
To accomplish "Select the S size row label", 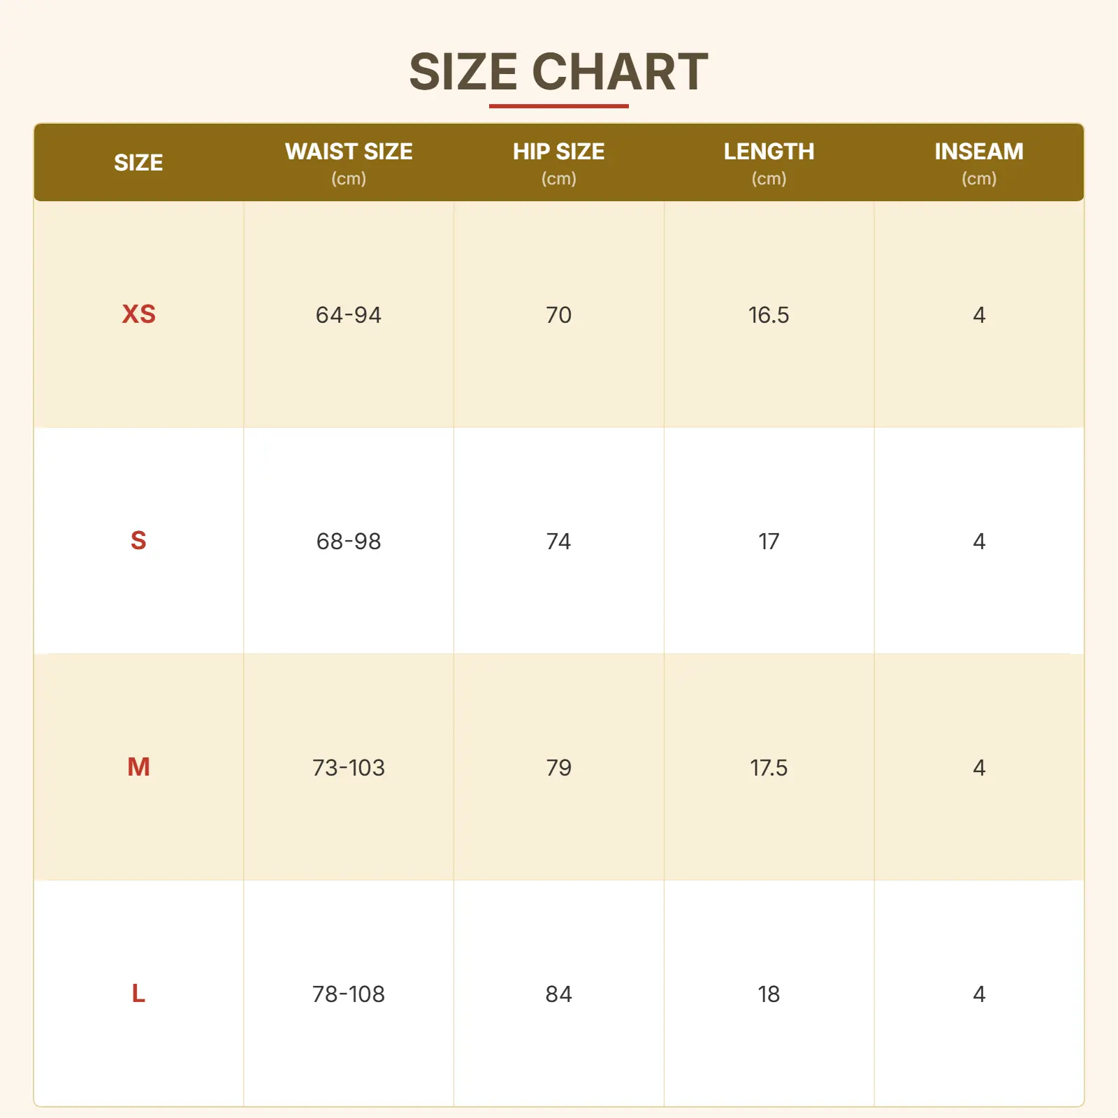I will (138, 541).
